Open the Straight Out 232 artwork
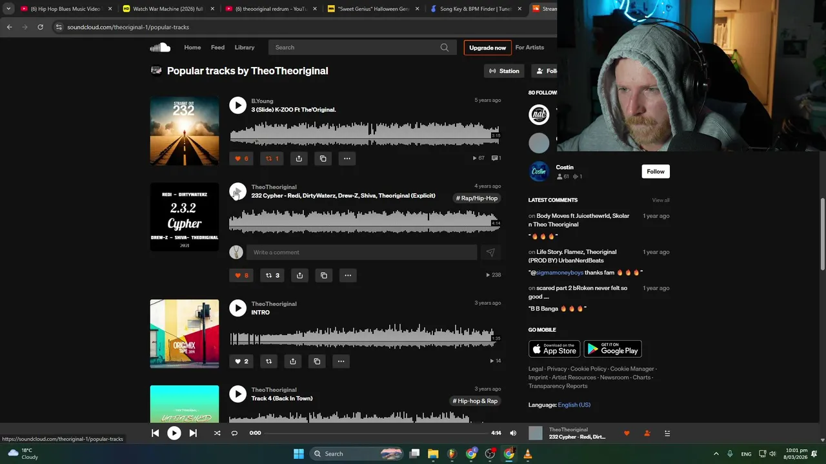This screenshot has width=826, height=464. pos(185,131)
